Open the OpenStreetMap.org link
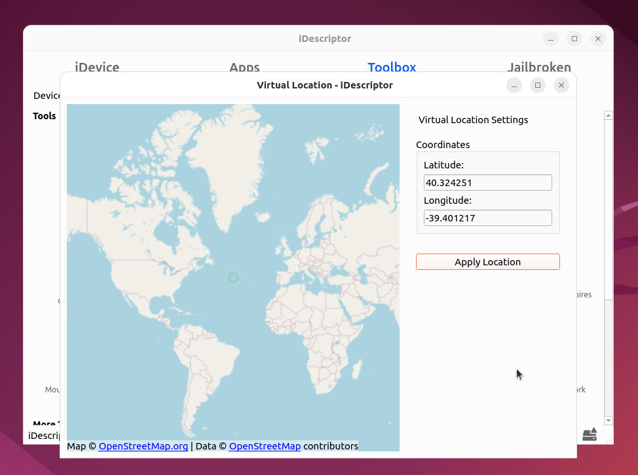Screen dimensions: 638x475 point(143,446)
